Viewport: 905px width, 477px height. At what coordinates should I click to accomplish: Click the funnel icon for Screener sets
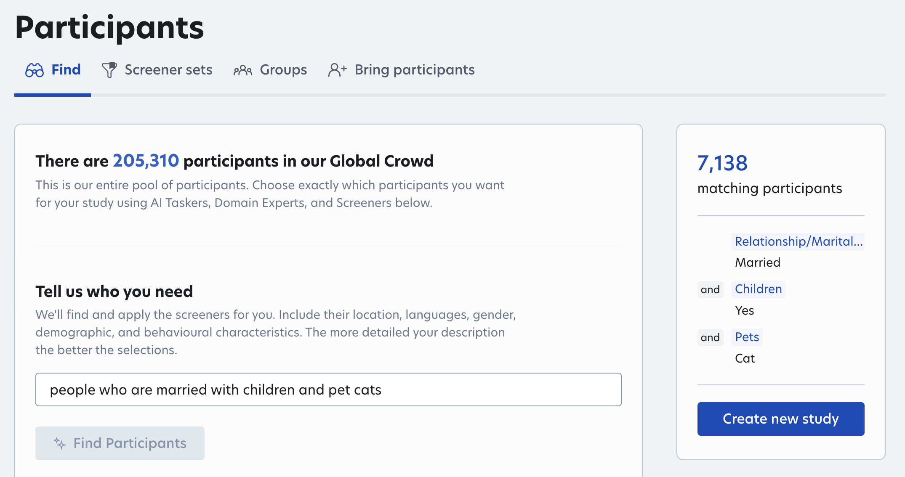pos(109,70)
